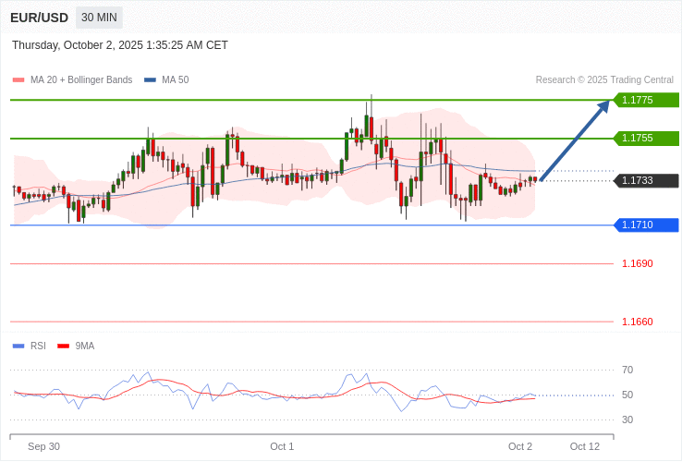Click the blue upward forecast arrow
The width and height of the screenshot is (682, 462).
575,140
